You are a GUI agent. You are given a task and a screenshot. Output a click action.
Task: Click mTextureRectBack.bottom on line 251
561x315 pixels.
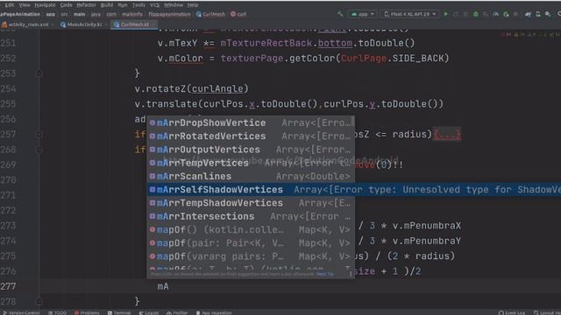pos(287,43)
